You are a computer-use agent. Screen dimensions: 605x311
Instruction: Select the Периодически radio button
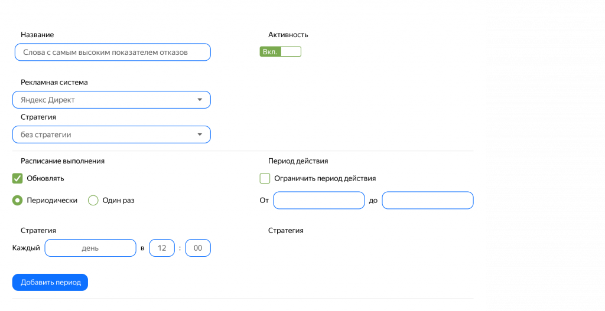18,200
